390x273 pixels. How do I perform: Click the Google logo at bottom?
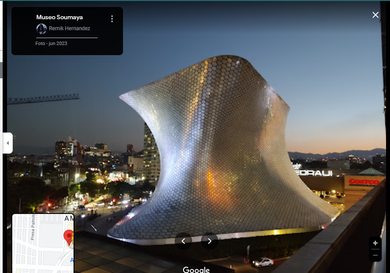pos(196,269)
